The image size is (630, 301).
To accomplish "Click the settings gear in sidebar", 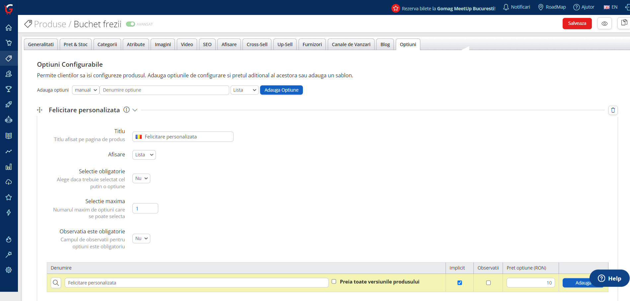I will [x=9, y=270].
